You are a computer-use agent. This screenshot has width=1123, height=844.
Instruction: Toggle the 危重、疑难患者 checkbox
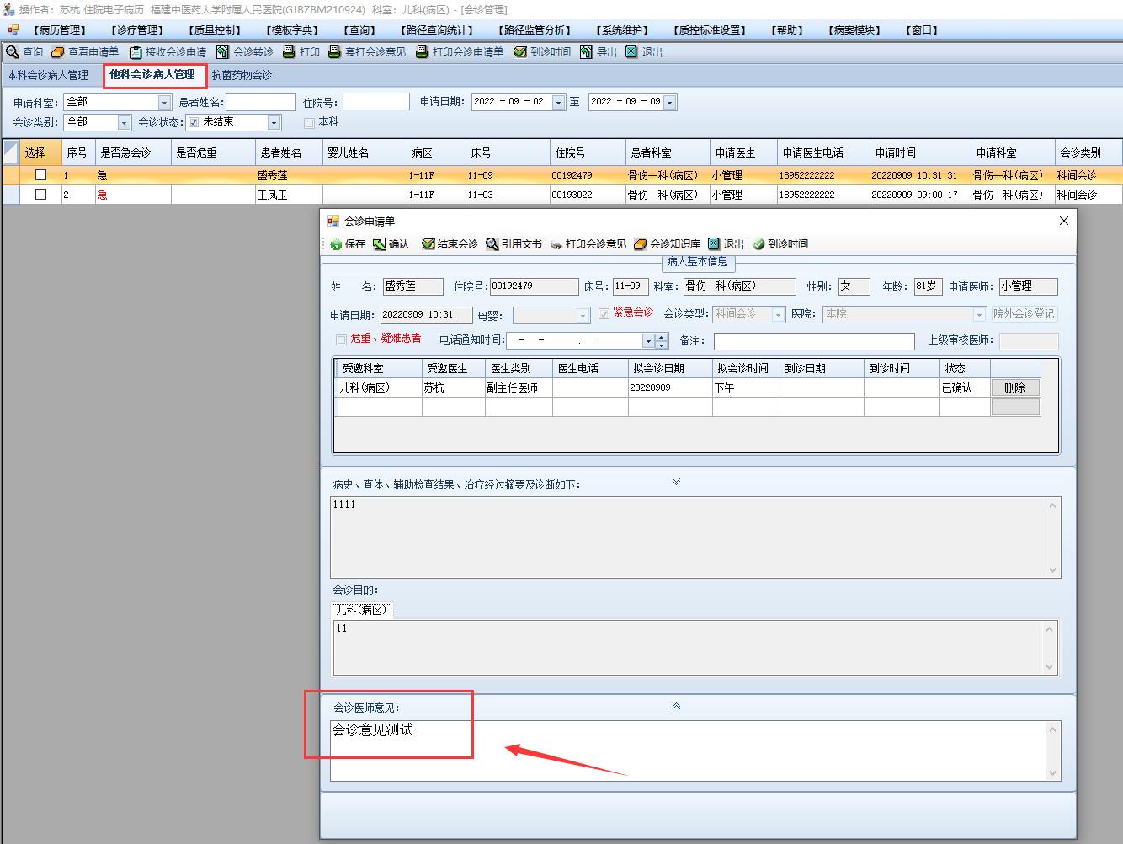coord(341,339)
